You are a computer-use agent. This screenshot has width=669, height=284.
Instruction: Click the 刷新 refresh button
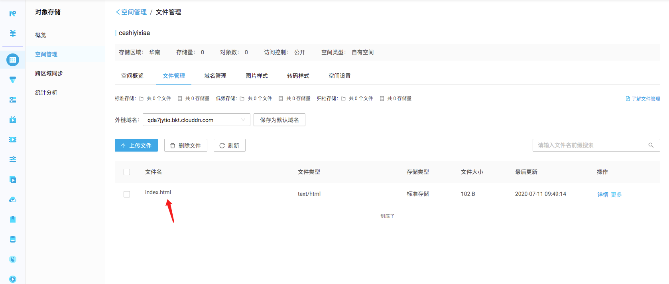230,145
